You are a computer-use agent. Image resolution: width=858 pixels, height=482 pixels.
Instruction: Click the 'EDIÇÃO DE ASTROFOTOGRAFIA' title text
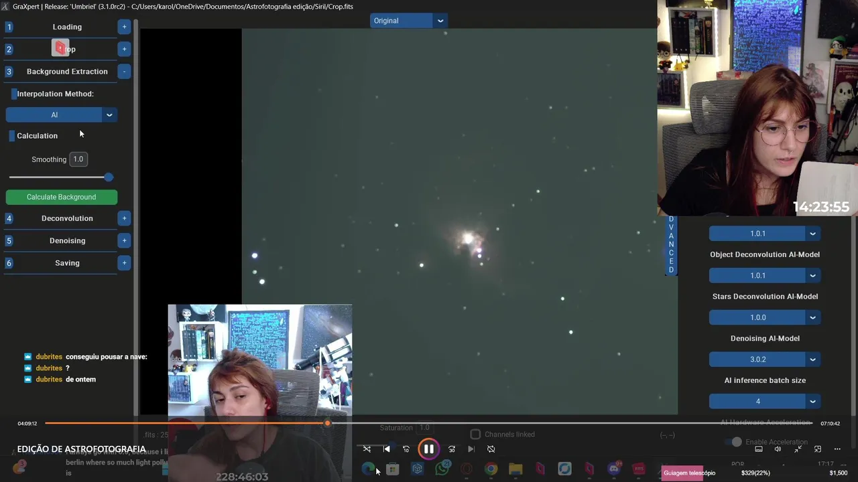pyautogui.click(x=81, y=449)
